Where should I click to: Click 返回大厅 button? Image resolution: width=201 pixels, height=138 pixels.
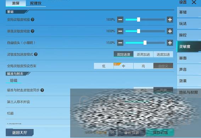(x=19, y=132)
